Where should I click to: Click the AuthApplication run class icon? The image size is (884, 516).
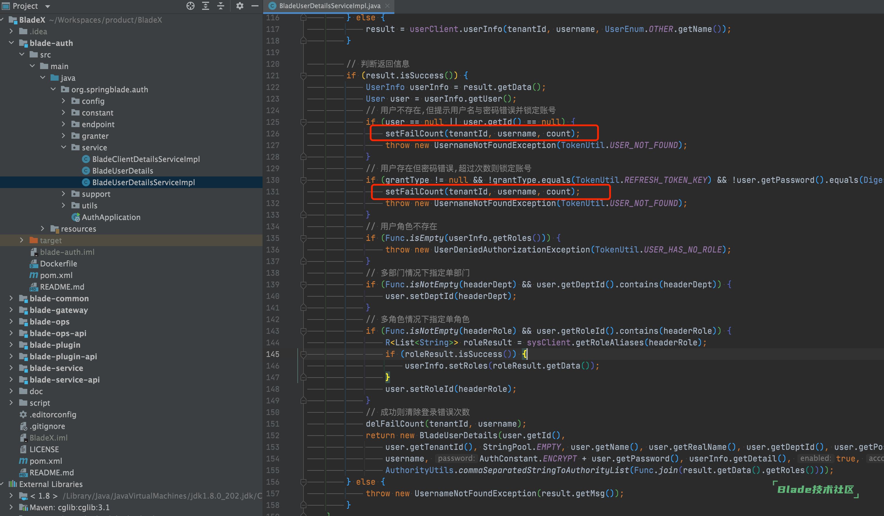(76, 217)
